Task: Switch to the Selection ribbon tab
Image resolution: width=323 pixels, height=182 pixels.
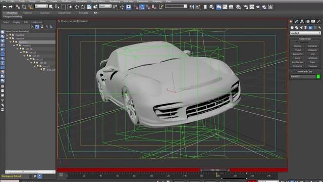Action: 45,13
